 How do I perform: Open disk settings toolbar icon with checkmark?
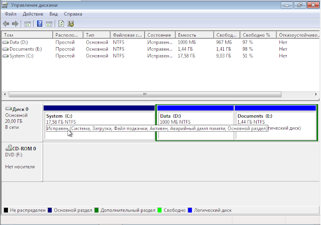point(71,24)
